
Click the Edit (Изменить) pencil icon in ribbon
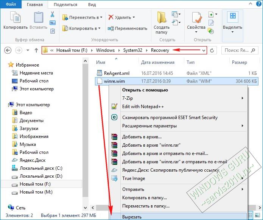[x=211, y=23]
